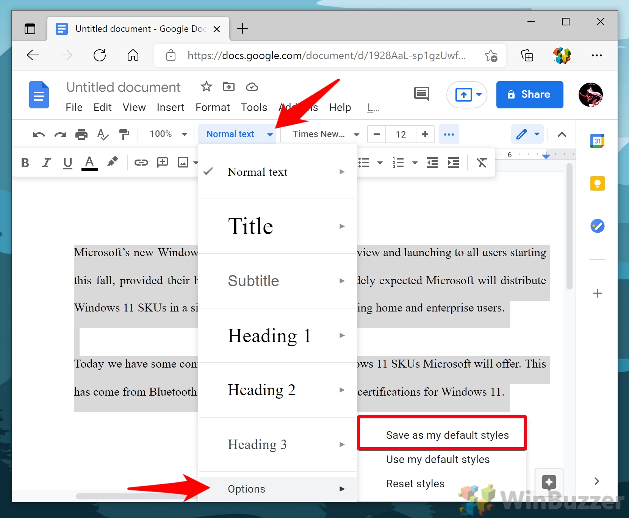This screenshot has height=518, width=629.
Task: Open the Times New font dropdown
Action: (325, 134)
